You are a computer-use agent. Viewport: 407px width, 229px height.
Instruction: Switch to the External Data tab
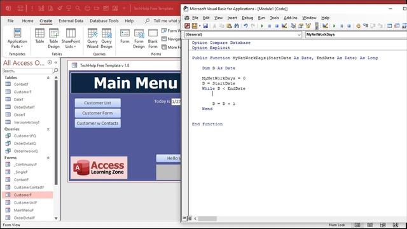point(71,21)
